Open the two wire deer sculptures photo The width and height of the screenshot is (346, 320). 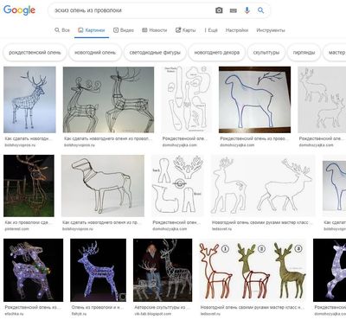pos(108,99)
